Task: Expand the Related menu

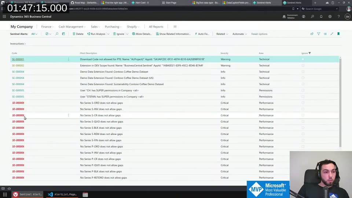Action: tap(222, 34)
